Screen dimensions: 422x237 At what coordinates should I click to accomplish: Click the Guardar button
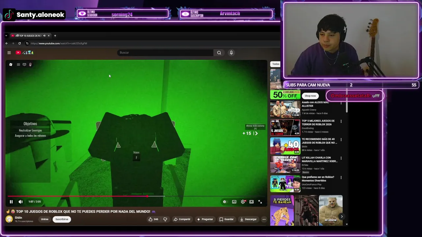tap(226, 219)
